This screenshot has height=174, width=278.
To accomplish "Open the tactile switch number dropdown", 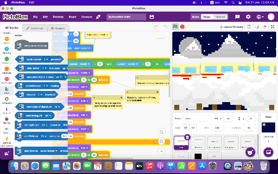I will pyautogui.click(x=46, y=59).
